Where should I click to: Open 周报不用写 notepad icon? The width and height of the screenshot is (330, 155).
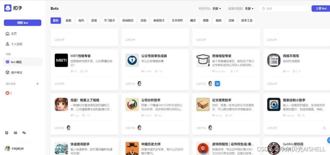(274, 60)
